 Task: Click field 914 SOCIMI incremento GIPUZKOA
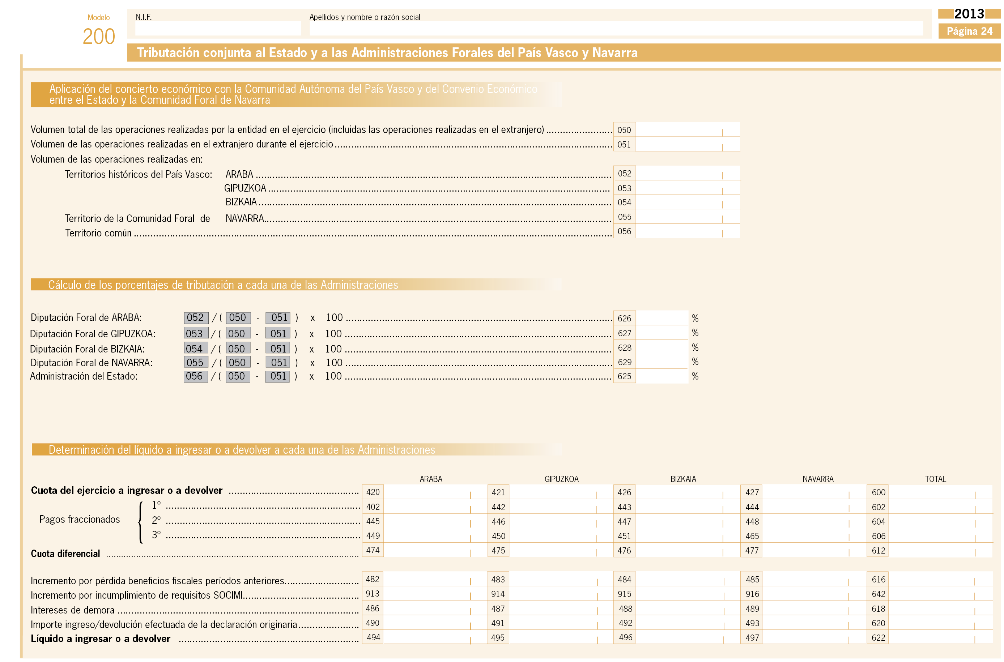561,594
